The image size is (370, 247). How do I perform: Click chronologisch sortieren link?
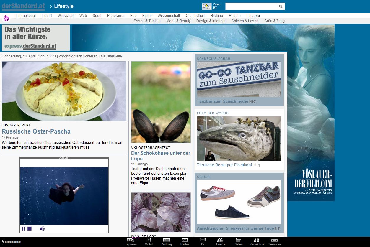tap(78, 56)
